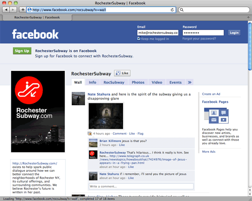
Task: Click RochesterSubway's red comment avatar
Action: [x=93, y=154]
